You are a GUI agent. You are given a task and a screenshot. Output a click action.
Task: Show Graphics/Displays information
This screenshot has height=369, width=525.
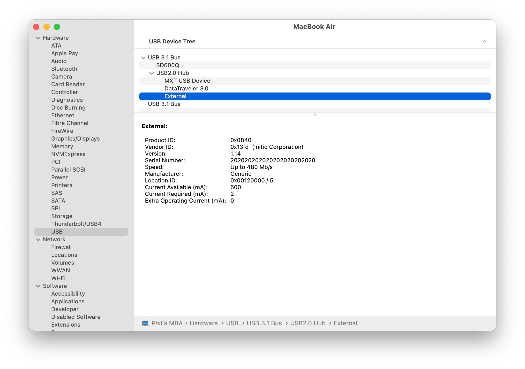coord(75,139)
